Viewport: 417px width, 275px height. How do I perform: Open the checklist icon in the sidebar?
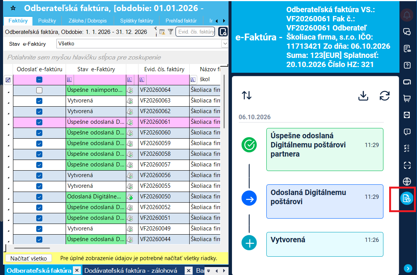coord(407,149)
